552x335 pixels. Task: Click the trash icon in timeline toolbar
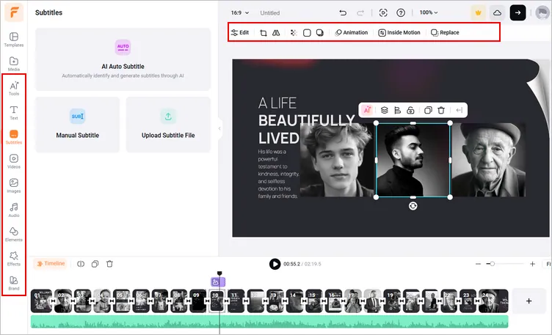pos(109,264)
